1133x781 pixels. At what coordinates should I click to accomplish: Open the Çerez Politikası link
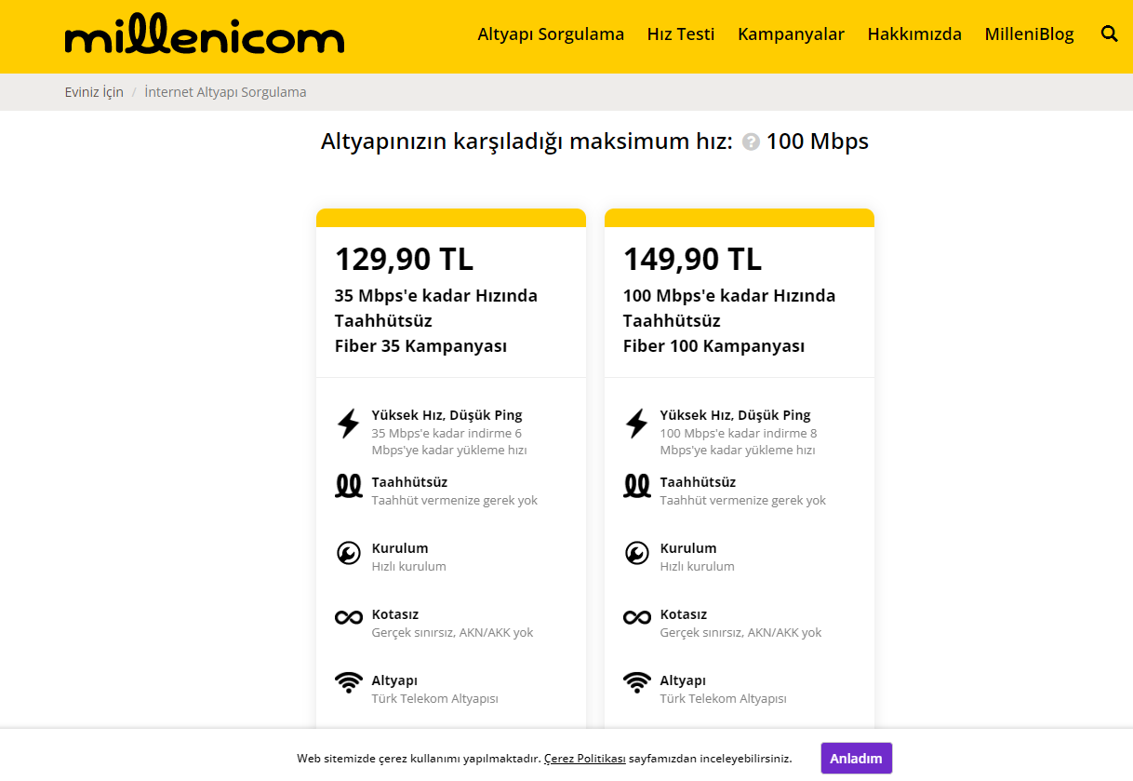(584, 759)
